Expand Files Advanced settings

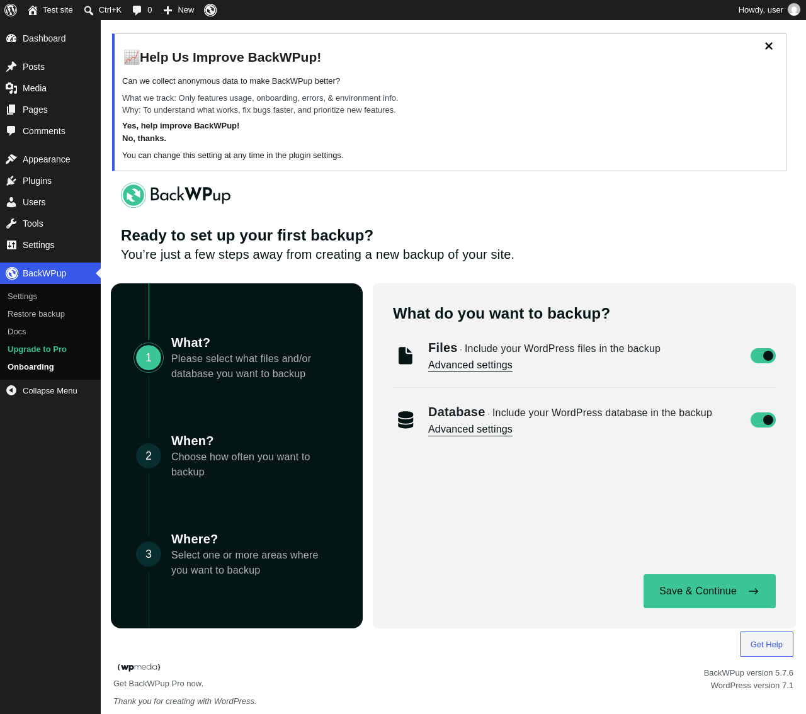pyautogui.click(x=470, y=365)
